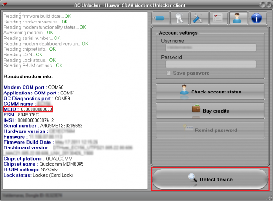Click Chipset platform value QUALCOMM
273x201 pixels.
[x=59, y=159]
